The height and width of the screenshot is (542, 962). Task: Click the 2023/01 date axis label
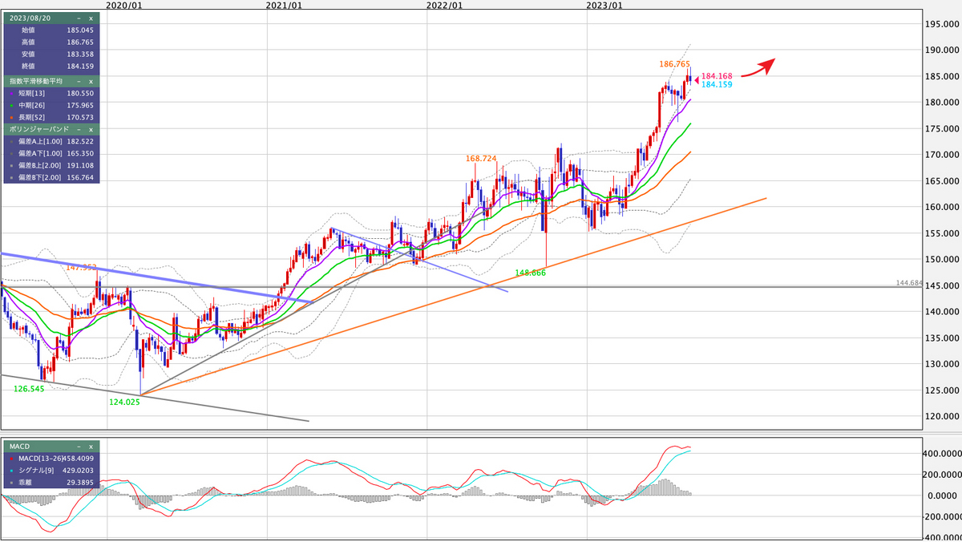(x=605, y=5)
